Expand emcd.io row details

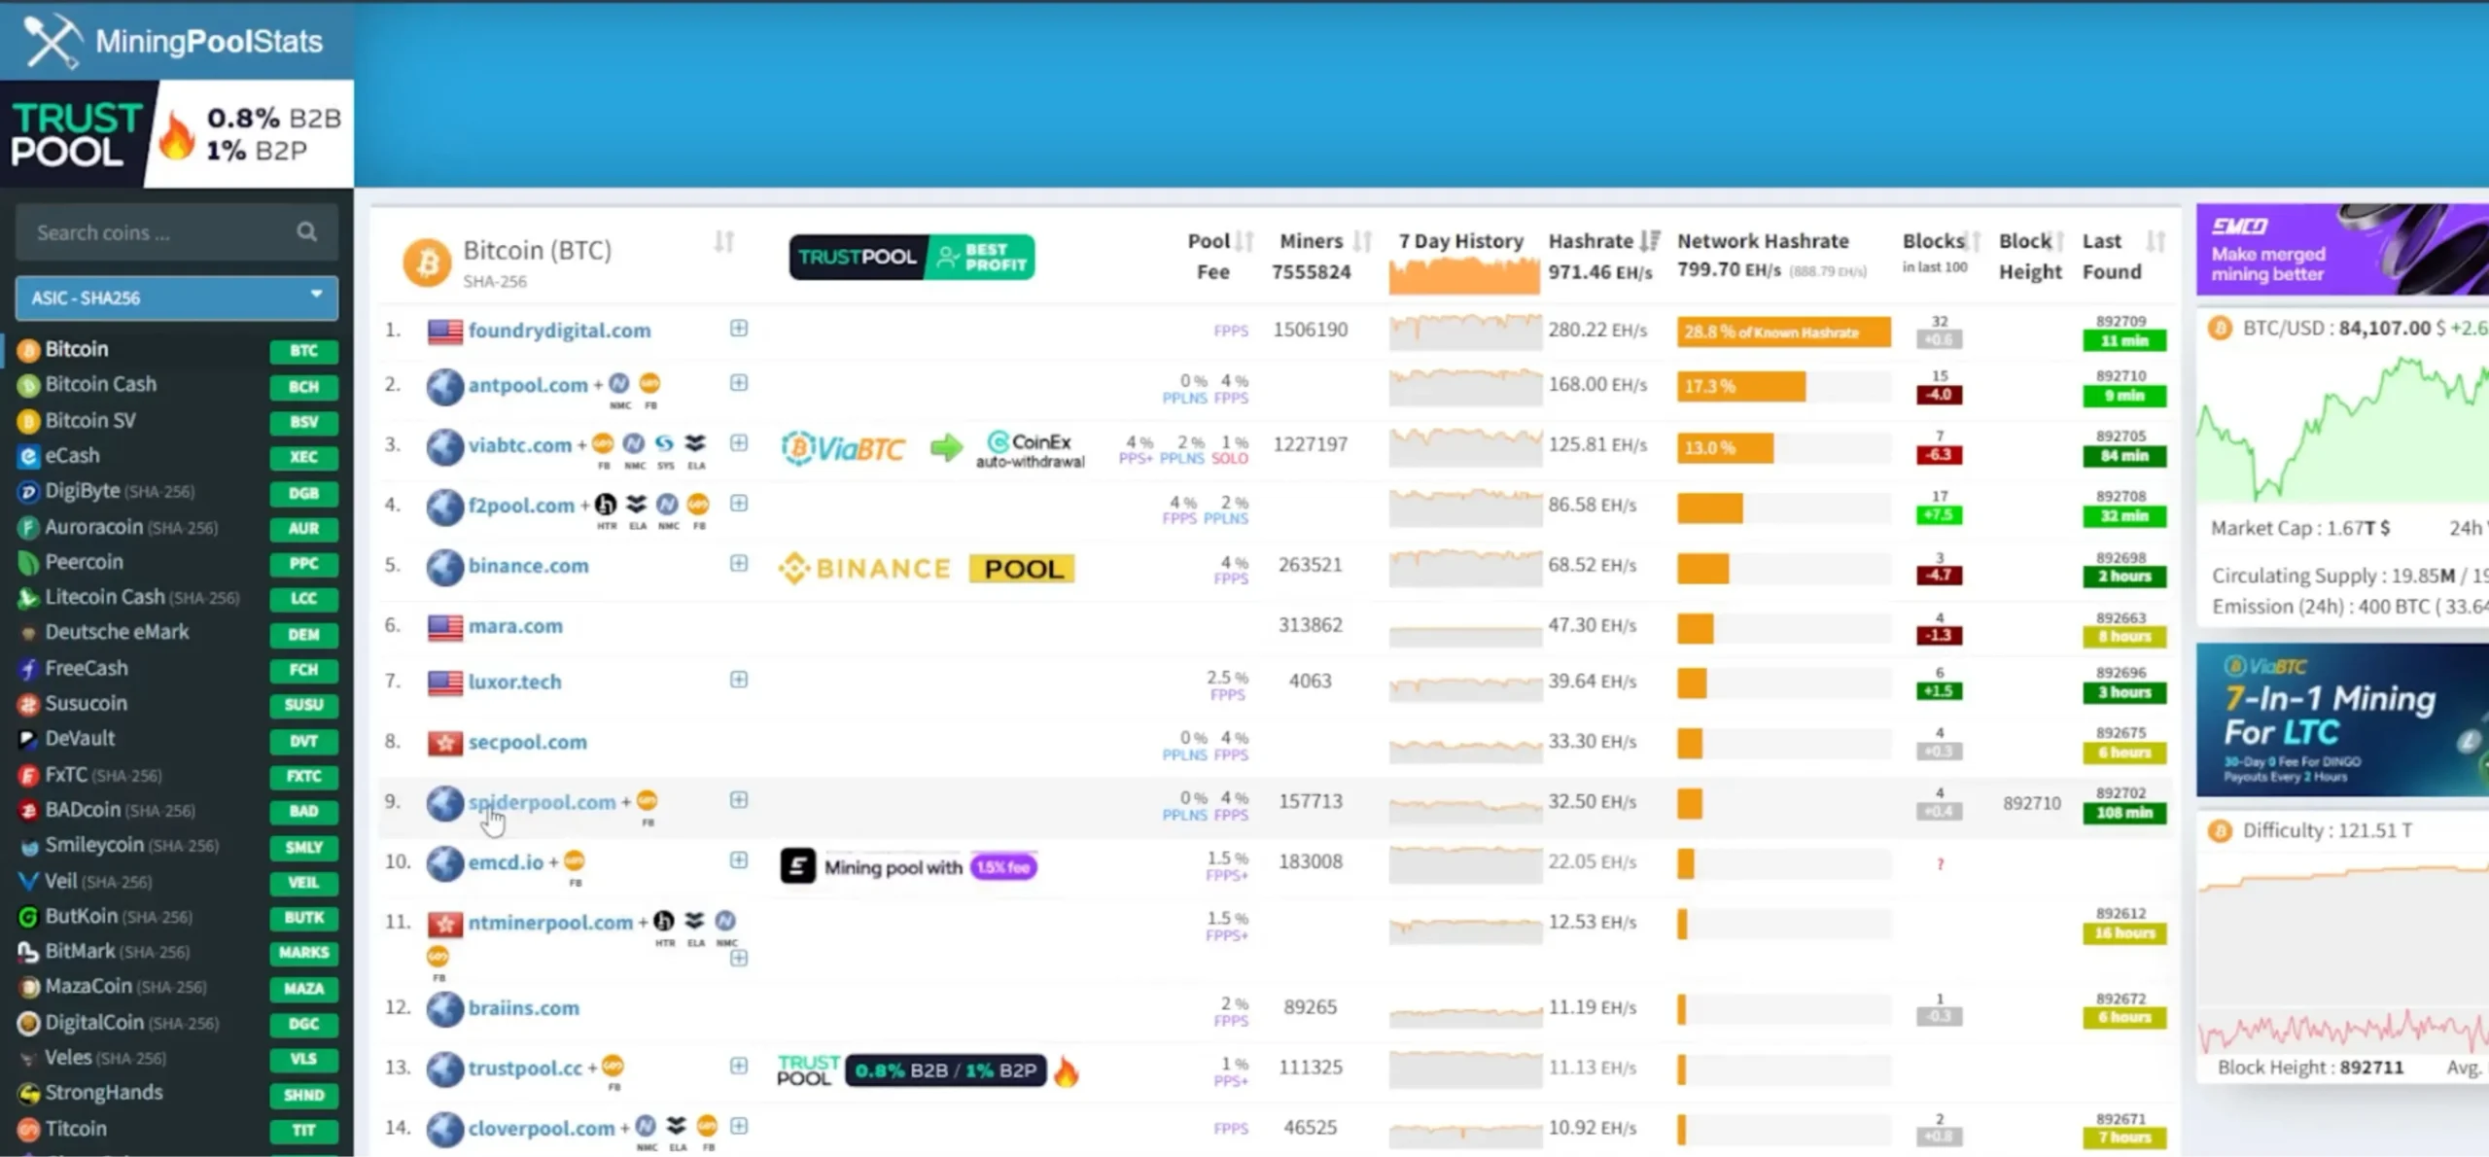(739, 859)
